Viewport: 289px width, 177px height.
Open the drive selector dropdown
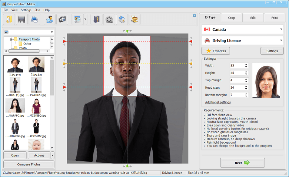tap(52, 32)
